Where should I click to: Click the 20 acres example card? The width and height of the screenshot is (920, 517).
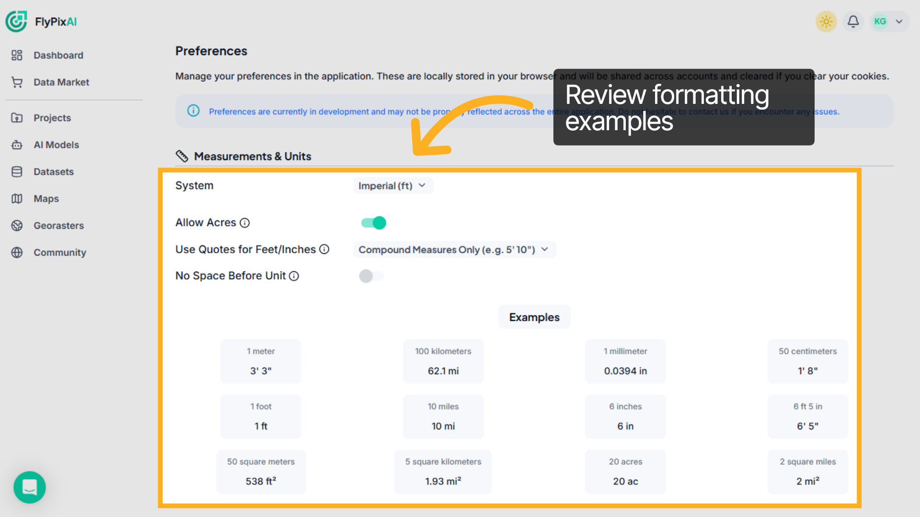point(625,472)
